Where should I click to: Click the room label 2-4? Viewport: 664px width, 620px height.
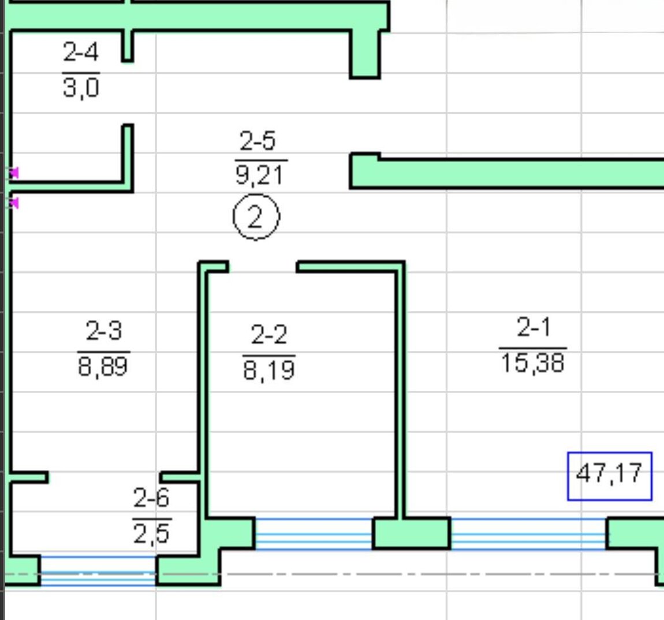[x=81, y=53]
